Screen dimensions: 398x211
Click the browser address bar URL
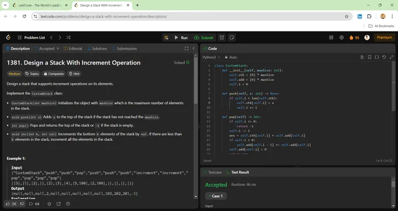pos(104,16)
